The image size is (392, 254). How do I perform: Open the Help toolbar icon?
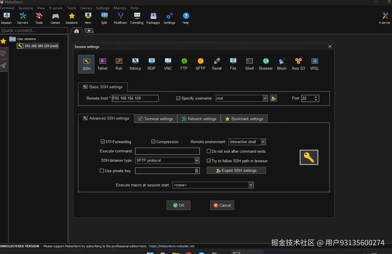pyautogui.click(x=186, y=19)
